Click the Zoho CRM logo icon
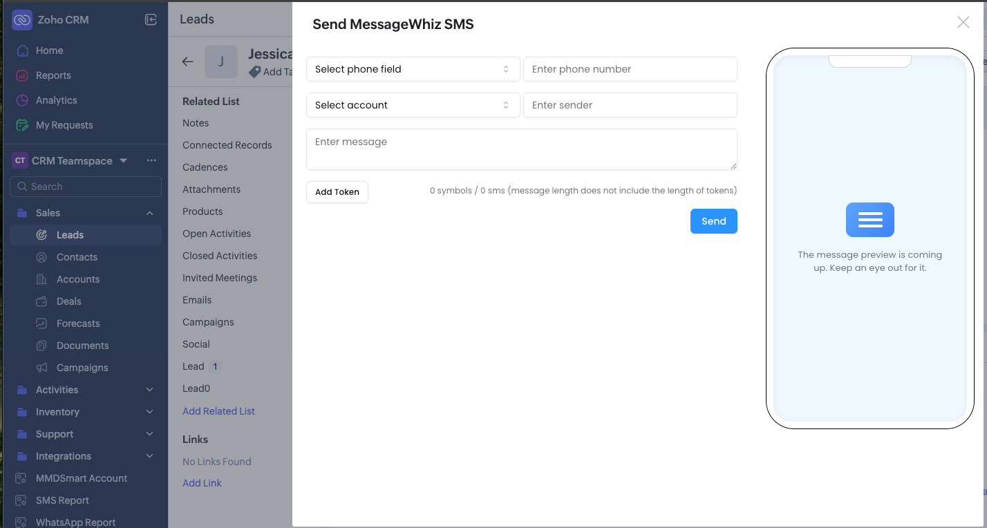The width and height of the screenshot is (987, 528). click(22, 20)
